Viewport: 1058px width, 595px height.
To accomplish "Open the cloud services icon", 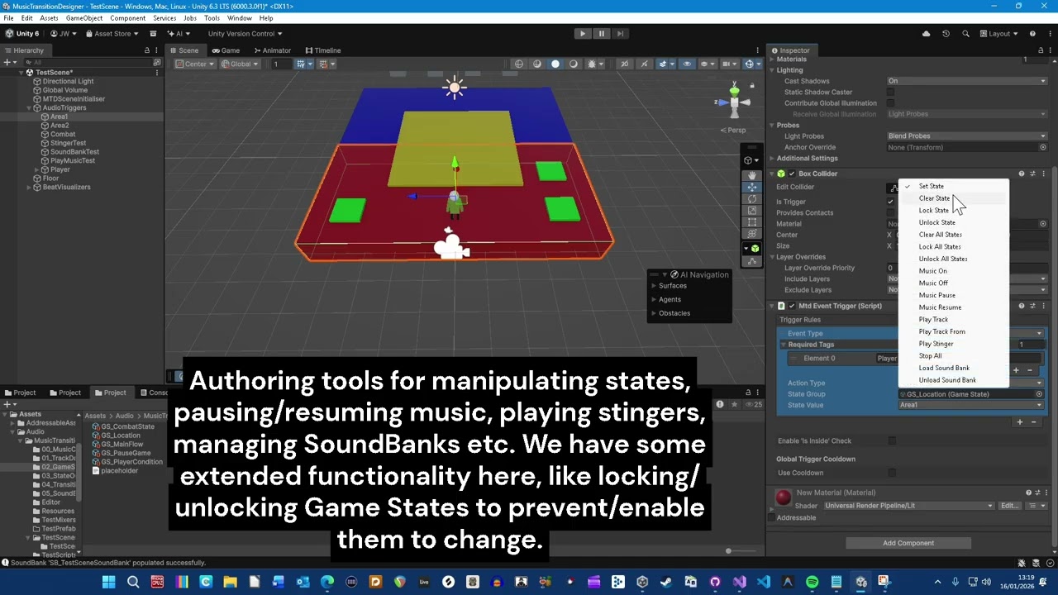I will click(926, 34).
